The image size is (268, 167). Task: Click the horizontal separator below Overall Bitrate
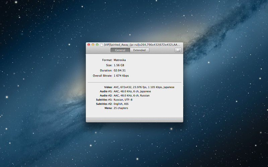point(134,82)
